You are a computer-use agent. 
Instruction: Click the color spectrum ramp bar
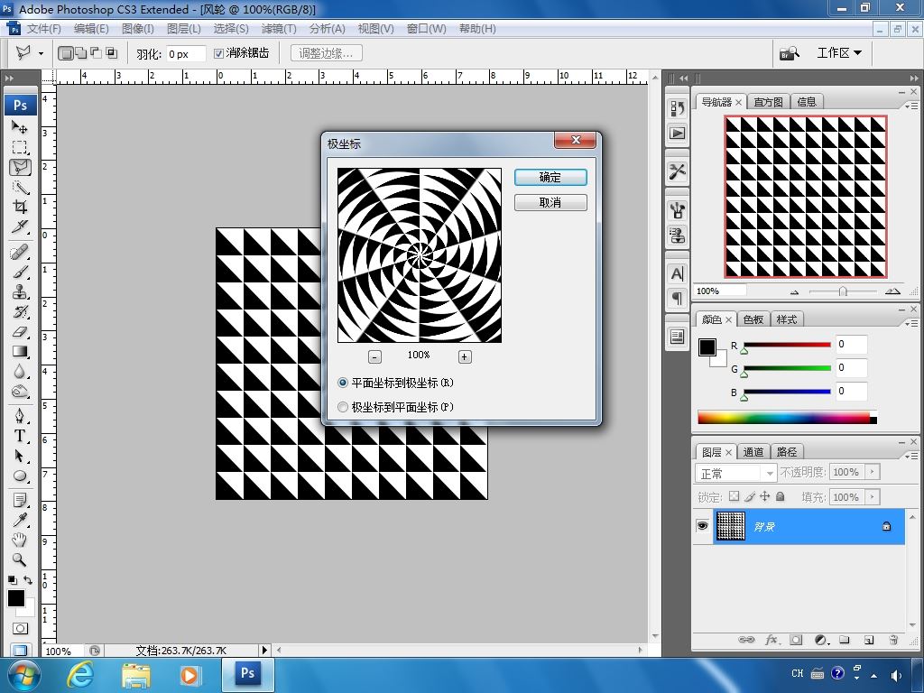783,418
